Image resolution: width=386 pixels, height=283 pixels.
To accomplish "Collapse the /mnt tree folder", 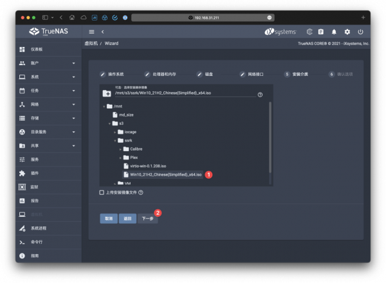I will click(x=104, y=107).
